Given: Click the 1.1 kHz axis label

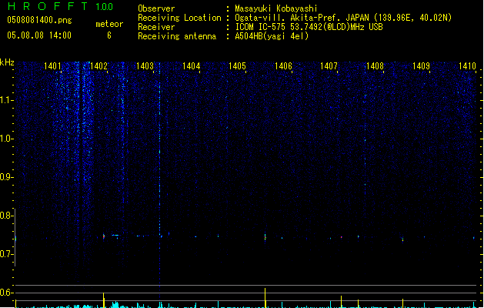Looking at the screenshot, I should coord(6,100).
